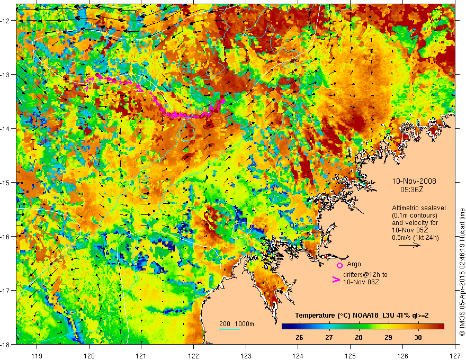Screen dimensions: 466x360
Task: Click the '200 1000m' depth contour label
Action: [x=237, y=324]
